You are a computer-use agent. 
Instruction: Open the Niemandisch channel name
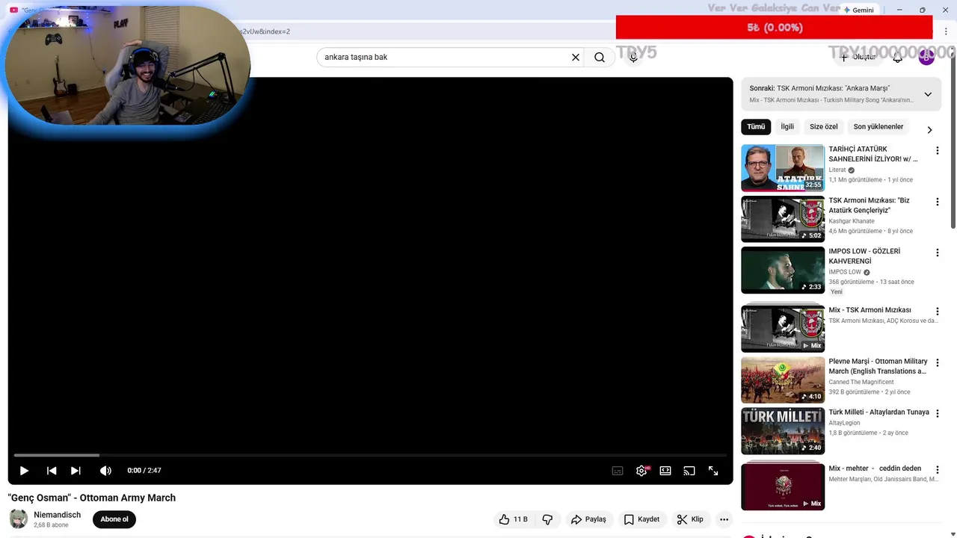[57, 515]
